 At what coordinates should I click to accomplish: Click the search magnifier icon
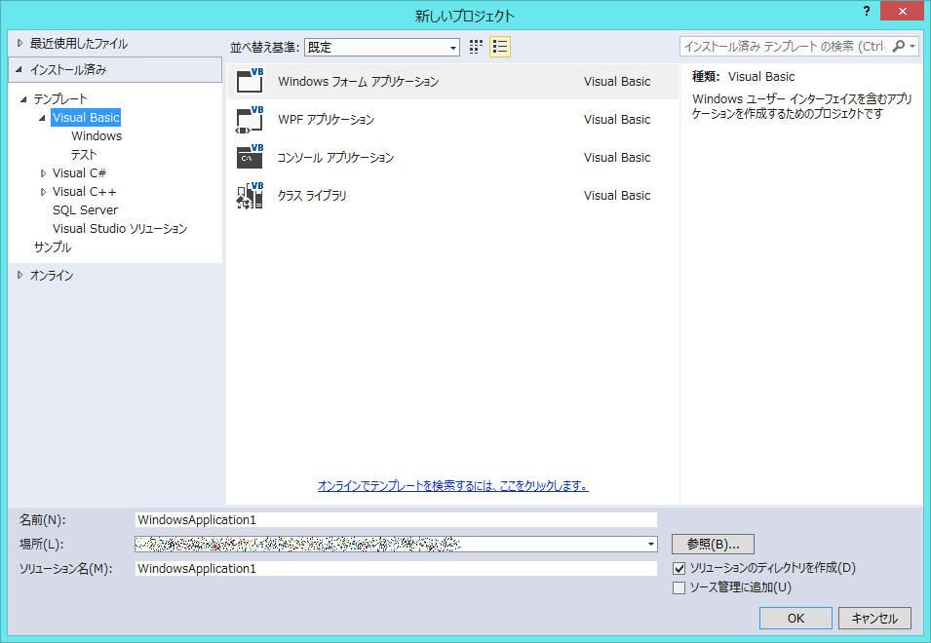click(x=899, y=46)
